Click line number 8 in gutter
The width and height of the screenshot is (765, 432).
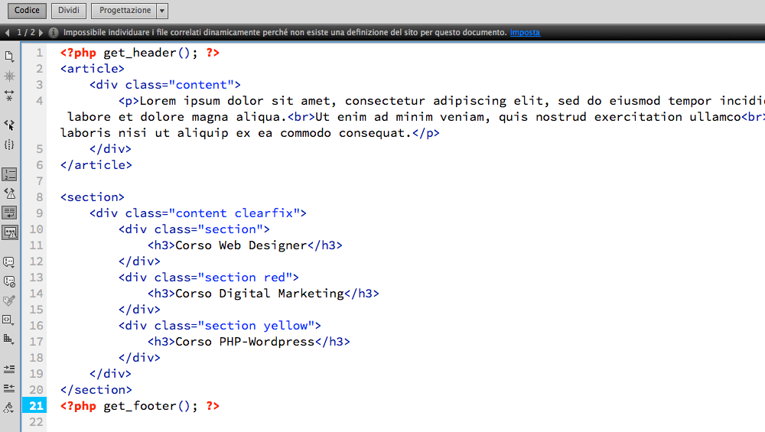pos(40,197)
